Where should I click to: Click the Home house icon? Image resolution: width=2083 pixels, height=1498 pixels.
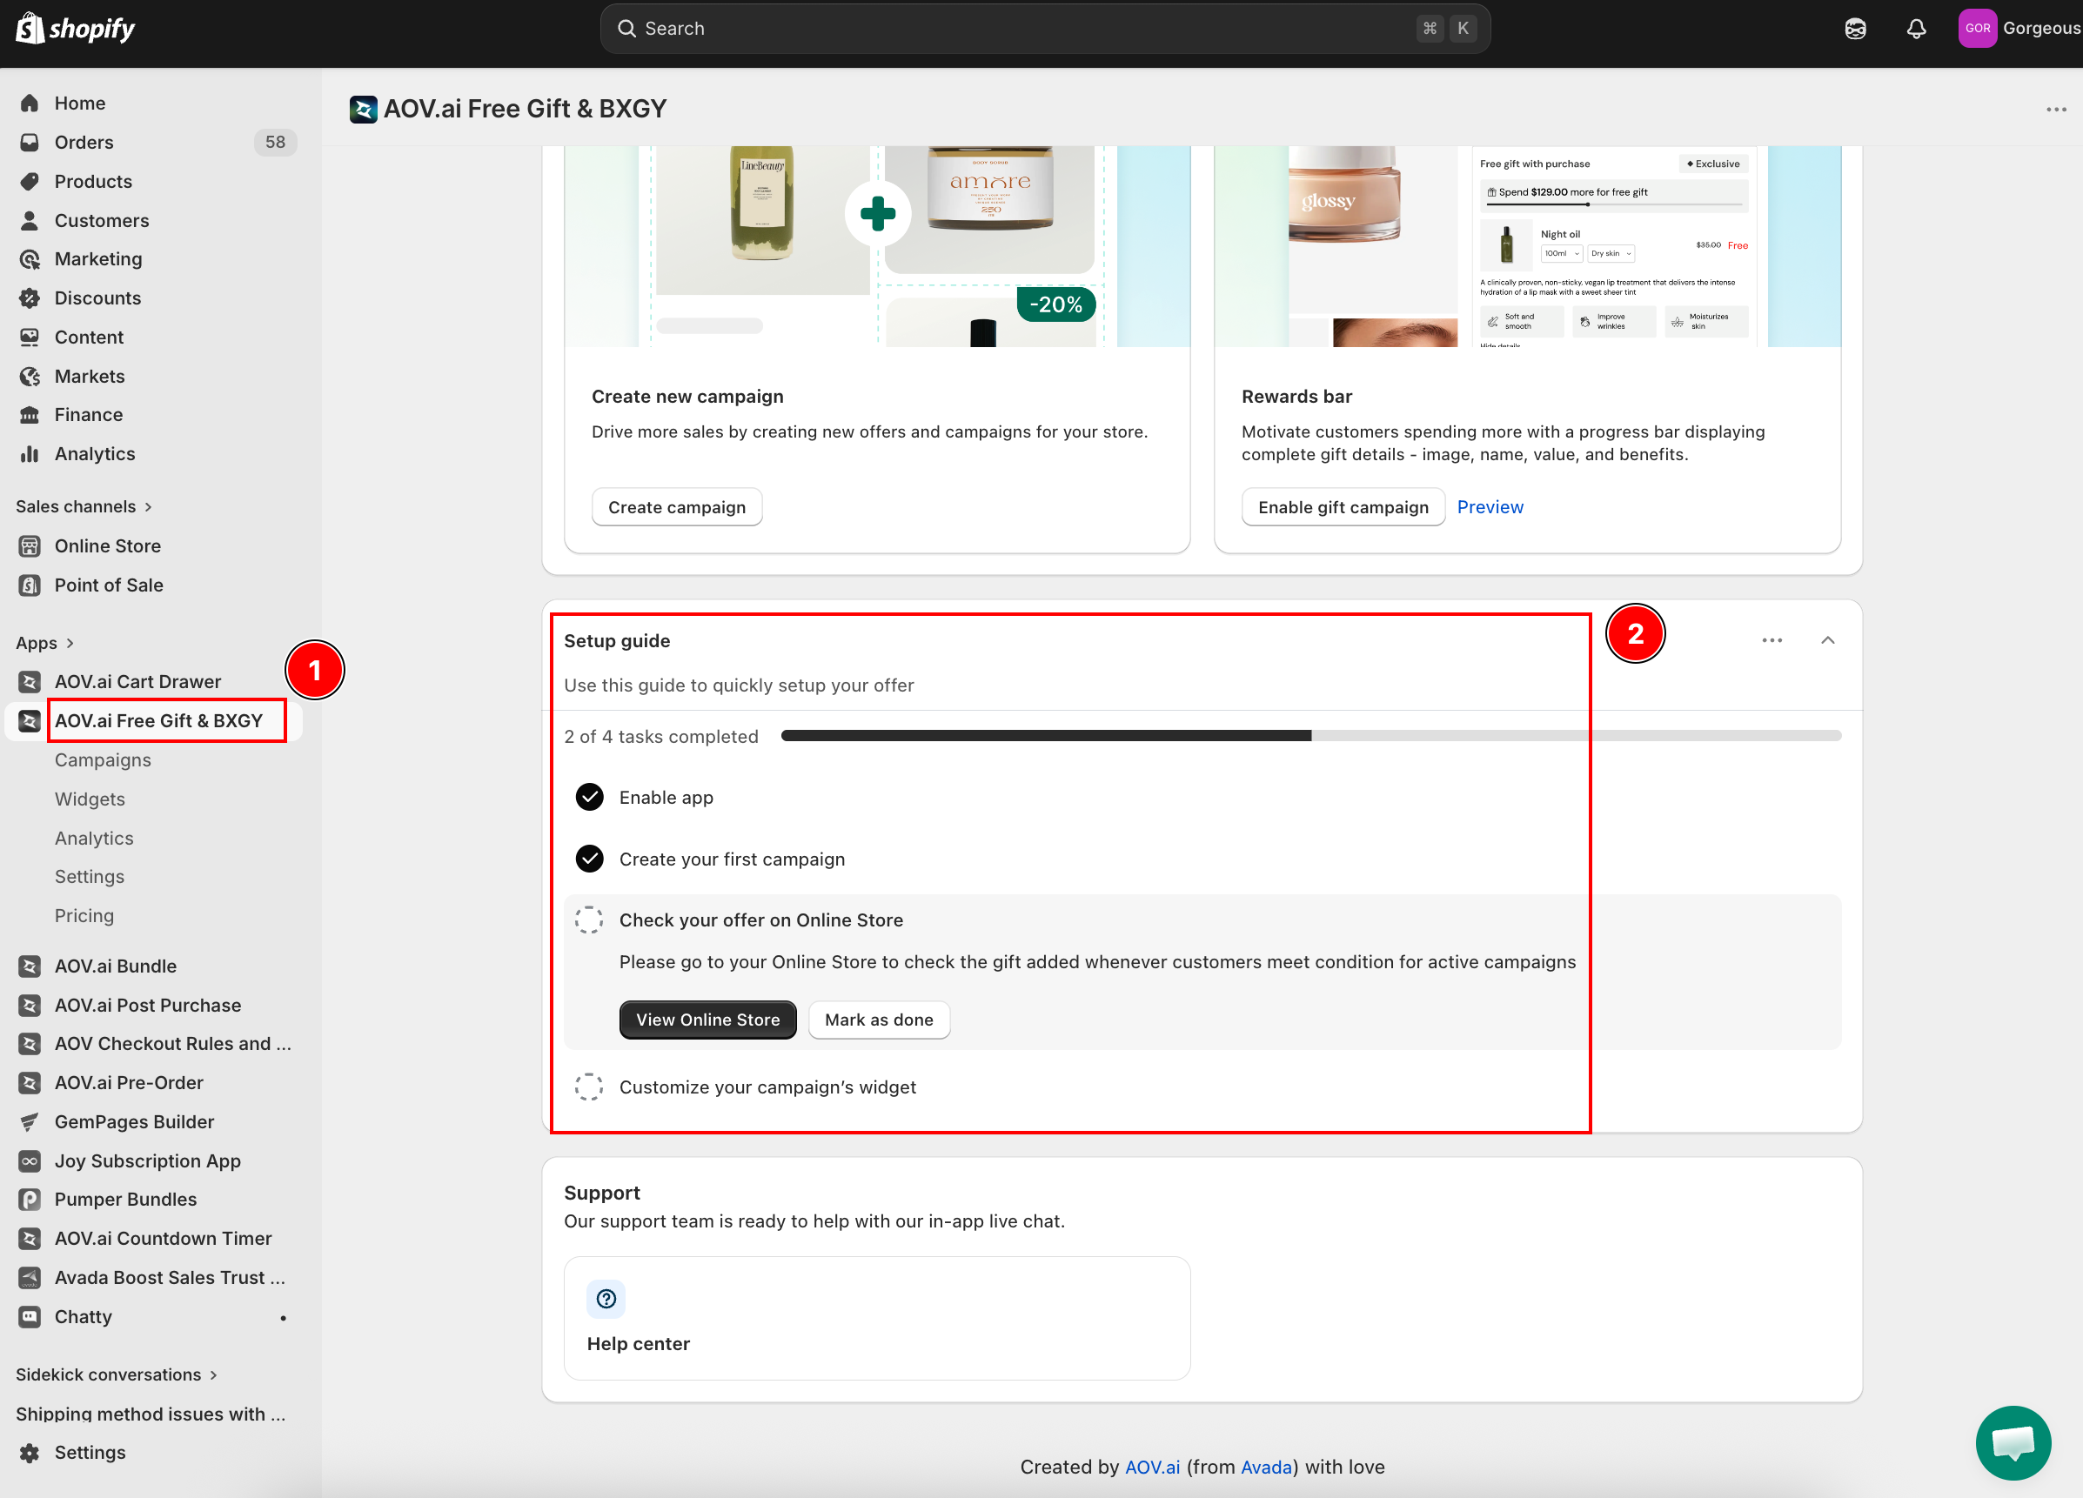pos(30,103)
